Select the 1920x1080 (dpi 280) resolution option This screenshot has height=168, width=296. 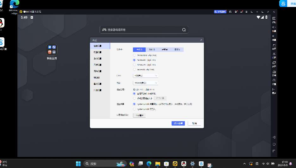point(134,55)
